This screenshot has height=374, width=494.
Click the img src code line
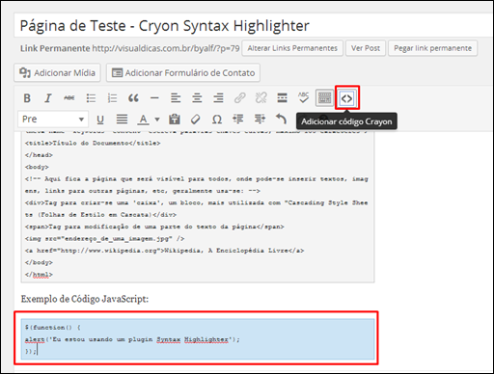point(105,238)
